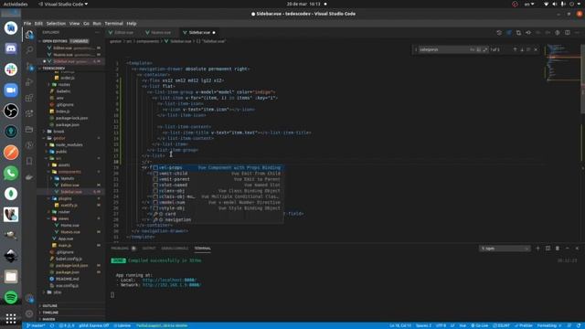This screenshot has width=585, height=329.
Task: Select vclass-obj suggestion in autocomplete list
Action: coord(218,191)
